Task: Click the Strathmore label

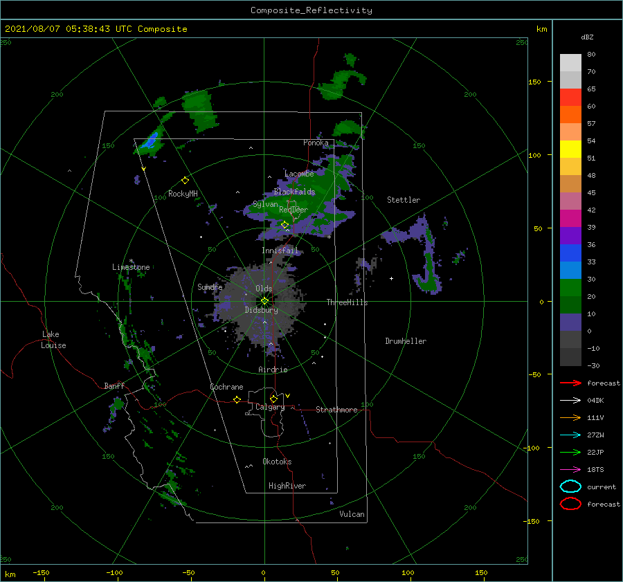Action: pyautogui.click(x=336, y=410)
